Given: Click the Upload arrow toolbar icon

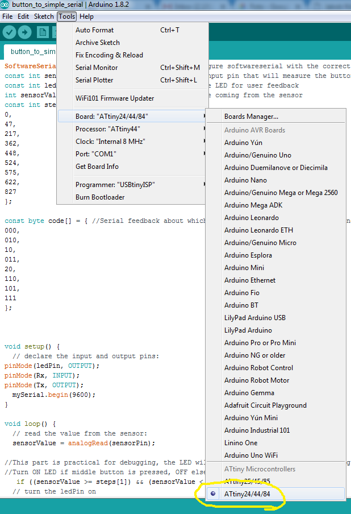Looking at the screenshot, I should [24, 32].
